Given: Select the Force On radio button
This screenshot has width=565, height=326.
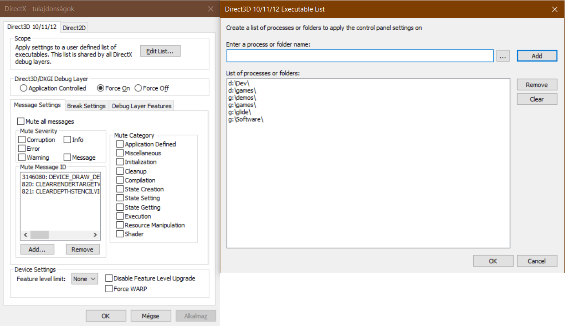Looking at the screenshot, I should pos(114,88).
